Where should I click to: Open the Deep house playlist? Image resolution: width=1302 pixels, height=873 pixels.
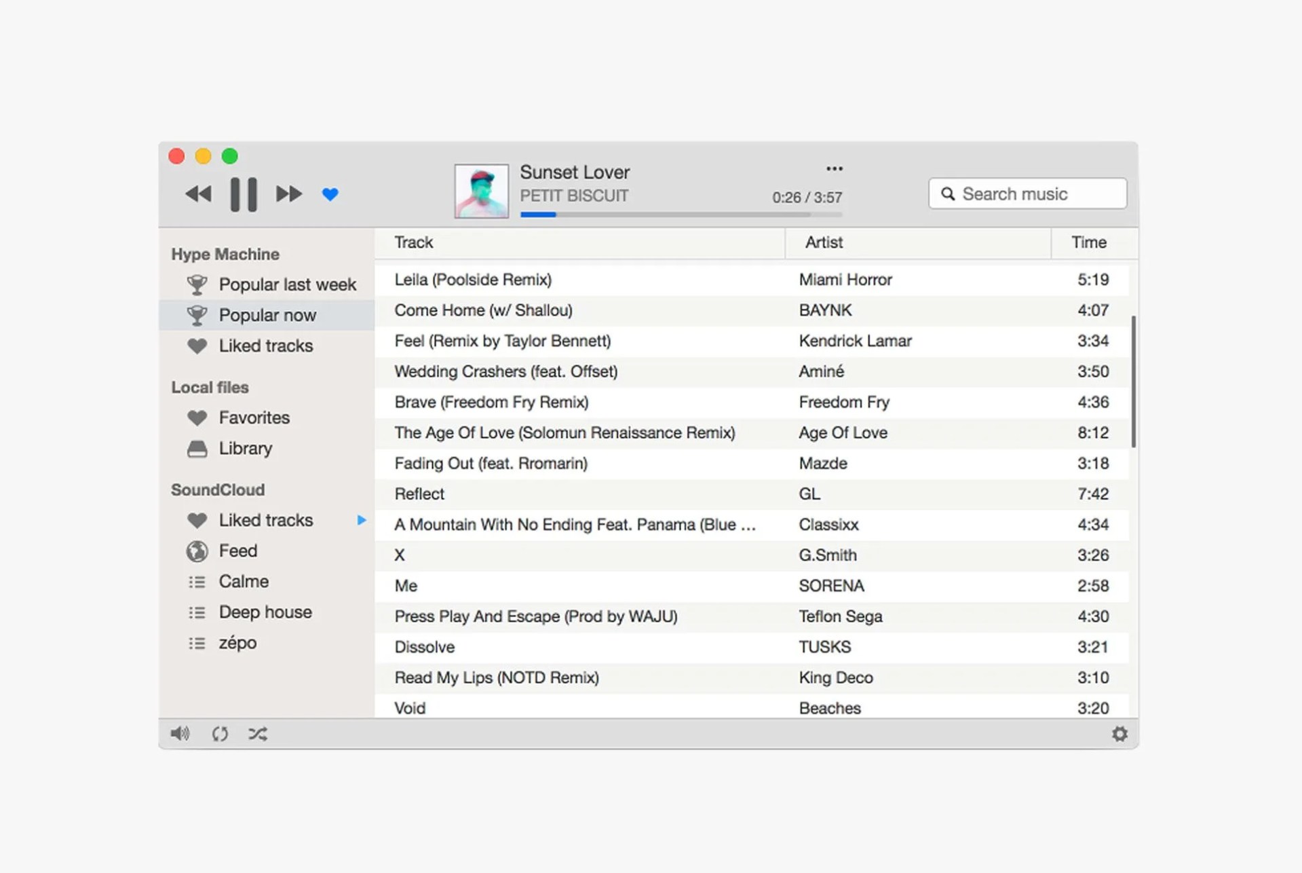coord(265,612)
